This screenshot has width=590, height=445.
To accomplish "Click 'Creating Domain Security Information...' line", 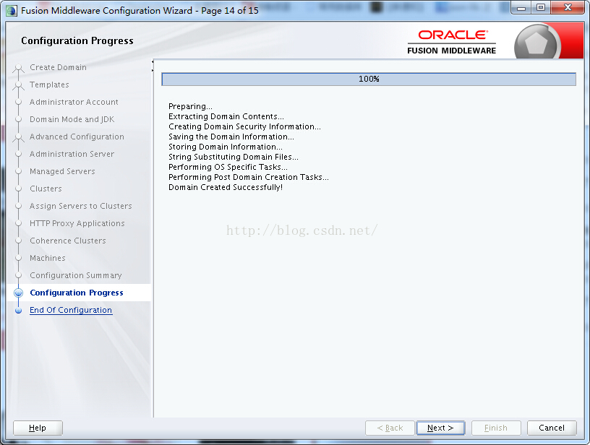I will [244, 126].
